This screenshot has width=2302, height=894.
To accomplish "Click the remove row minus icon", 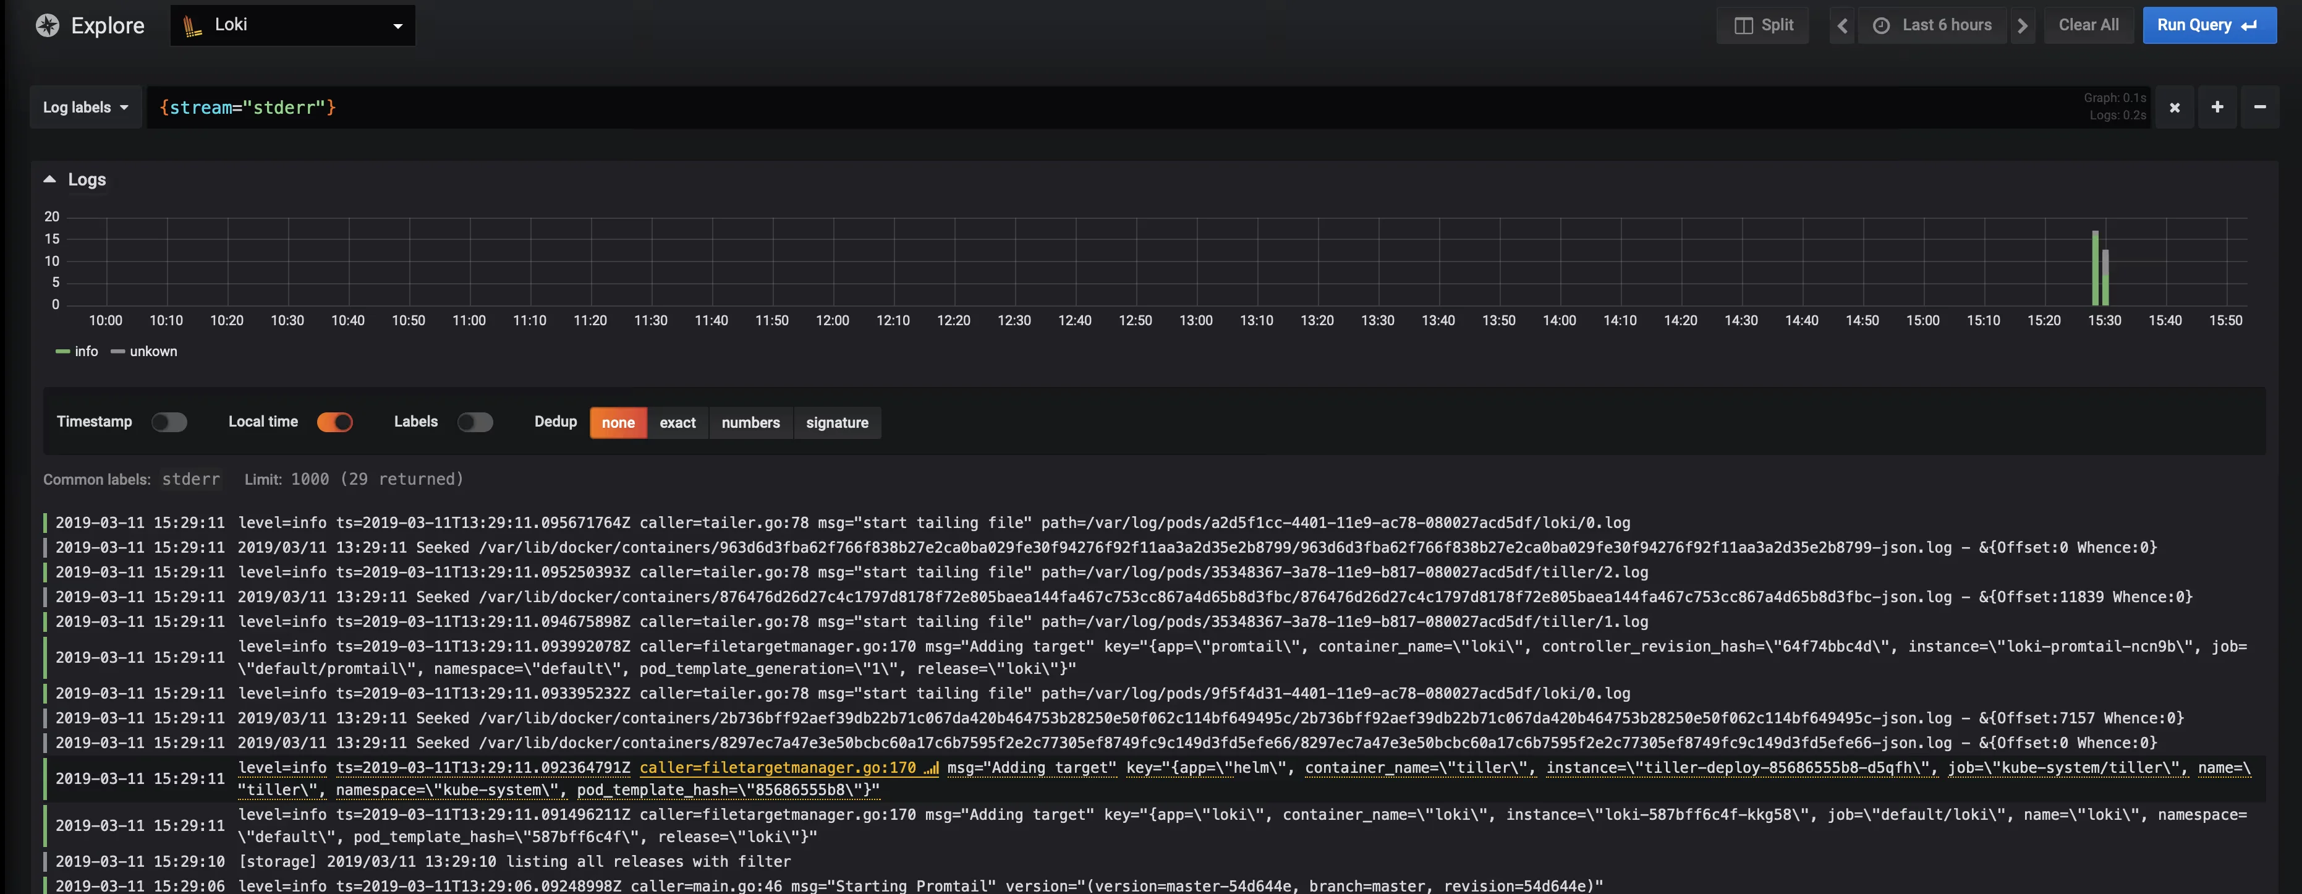I will click(x=2259, y=108).
